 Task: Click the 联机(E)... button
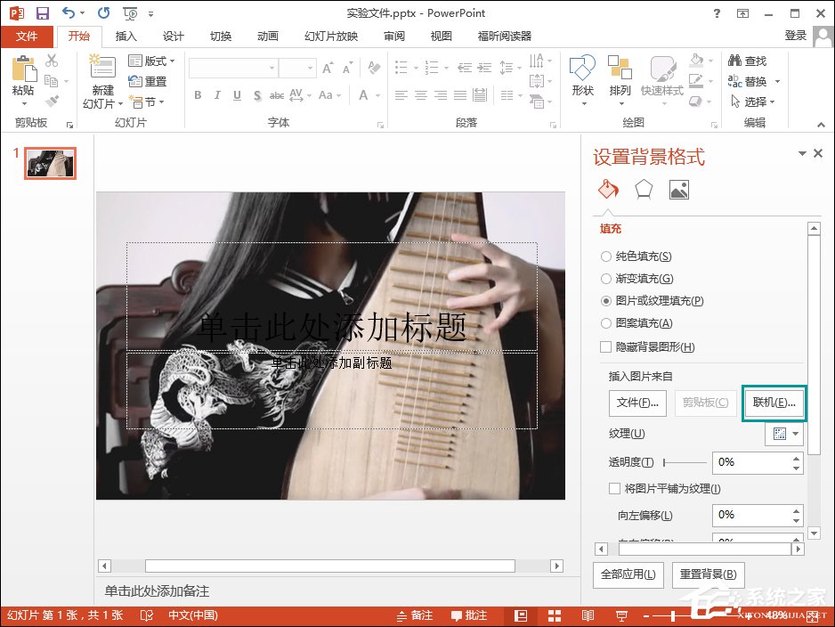click(x=774, y=403)
